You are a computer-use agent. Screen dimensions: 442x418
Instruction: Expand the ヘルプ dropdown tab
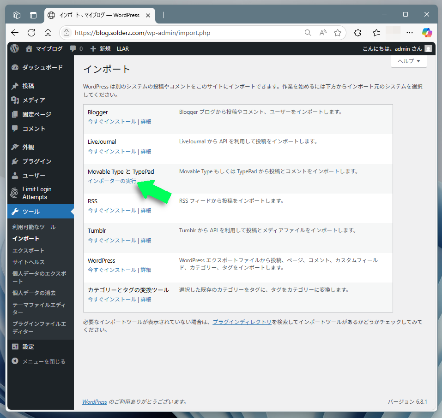[409, 61]
